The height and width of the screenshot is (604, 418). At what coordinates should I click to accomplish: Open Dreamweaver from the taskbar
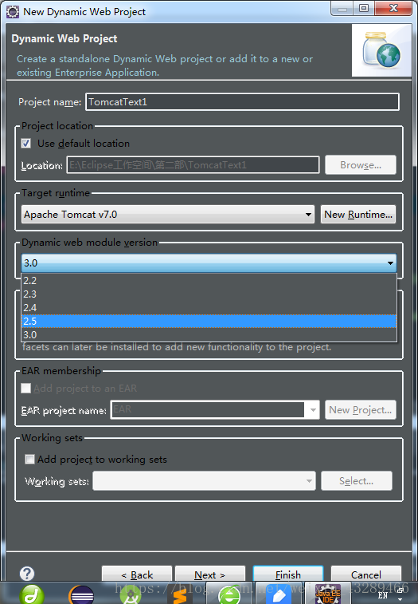point(32,594)
